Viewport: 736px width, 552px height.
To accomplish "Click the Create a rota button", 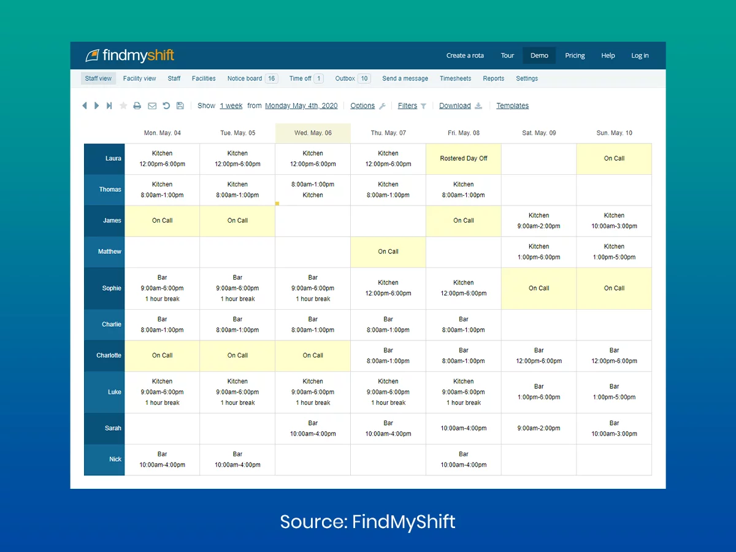I will [x=465, y=55].
